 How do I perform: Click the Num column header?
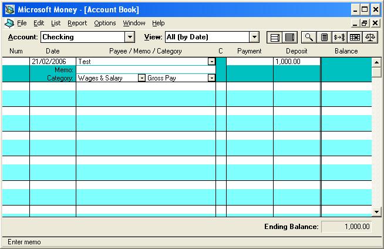tap(16, 51)
